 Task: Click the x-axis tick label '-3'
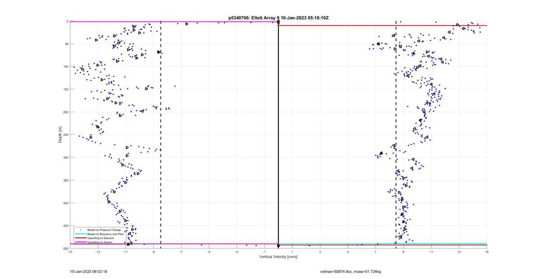coord(237,252)
